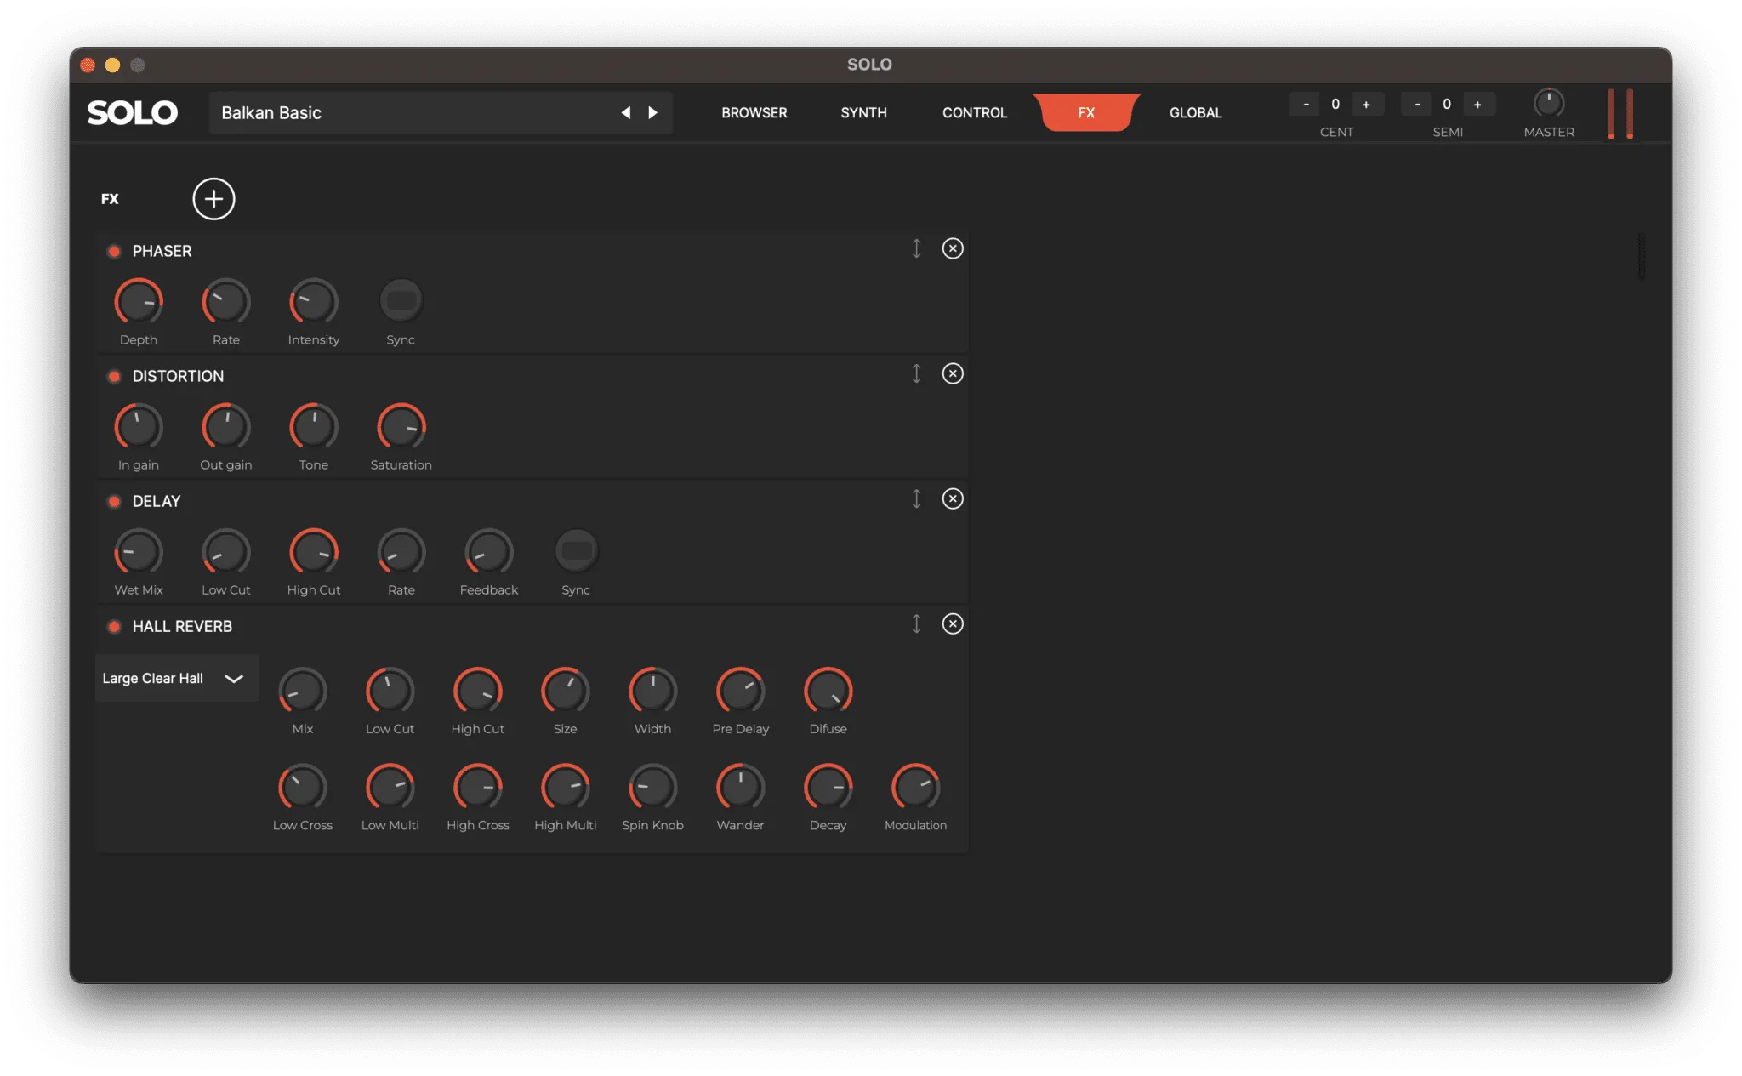
Task: Remove the Hall Reverb effect
Action: (x=953, y=624)
